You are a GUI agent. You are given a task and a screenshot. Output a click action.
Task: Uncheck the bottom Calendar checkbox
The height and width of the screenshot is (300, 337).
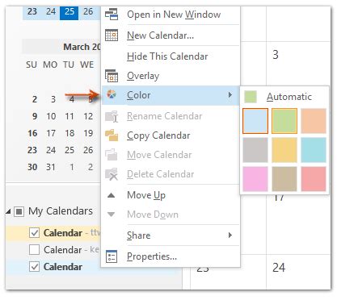point(34,267)
